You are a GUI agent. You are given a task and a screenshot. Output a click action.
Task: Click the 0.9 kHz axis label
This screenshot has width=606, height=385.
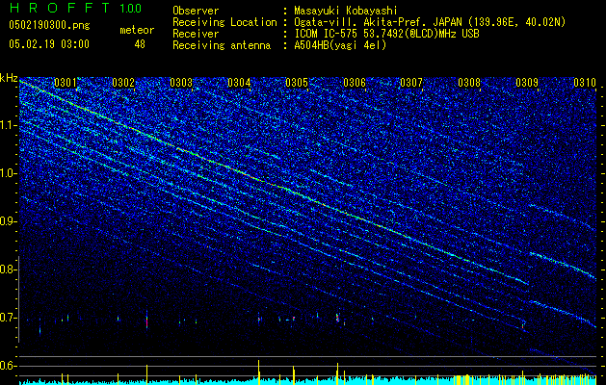[x=9, y=221]
